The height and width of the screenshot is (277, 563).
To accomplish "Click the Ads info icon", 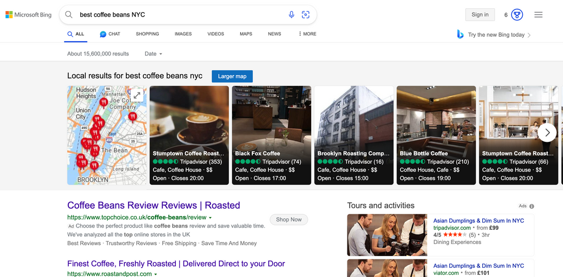I will 532,206.
